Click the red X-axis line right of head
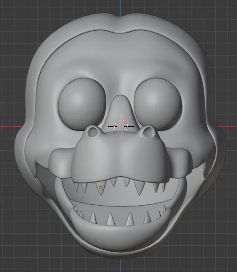 [x=228, y=127]
